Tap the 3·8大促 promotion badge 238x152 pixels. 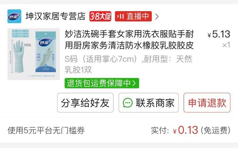pos(100,16)
